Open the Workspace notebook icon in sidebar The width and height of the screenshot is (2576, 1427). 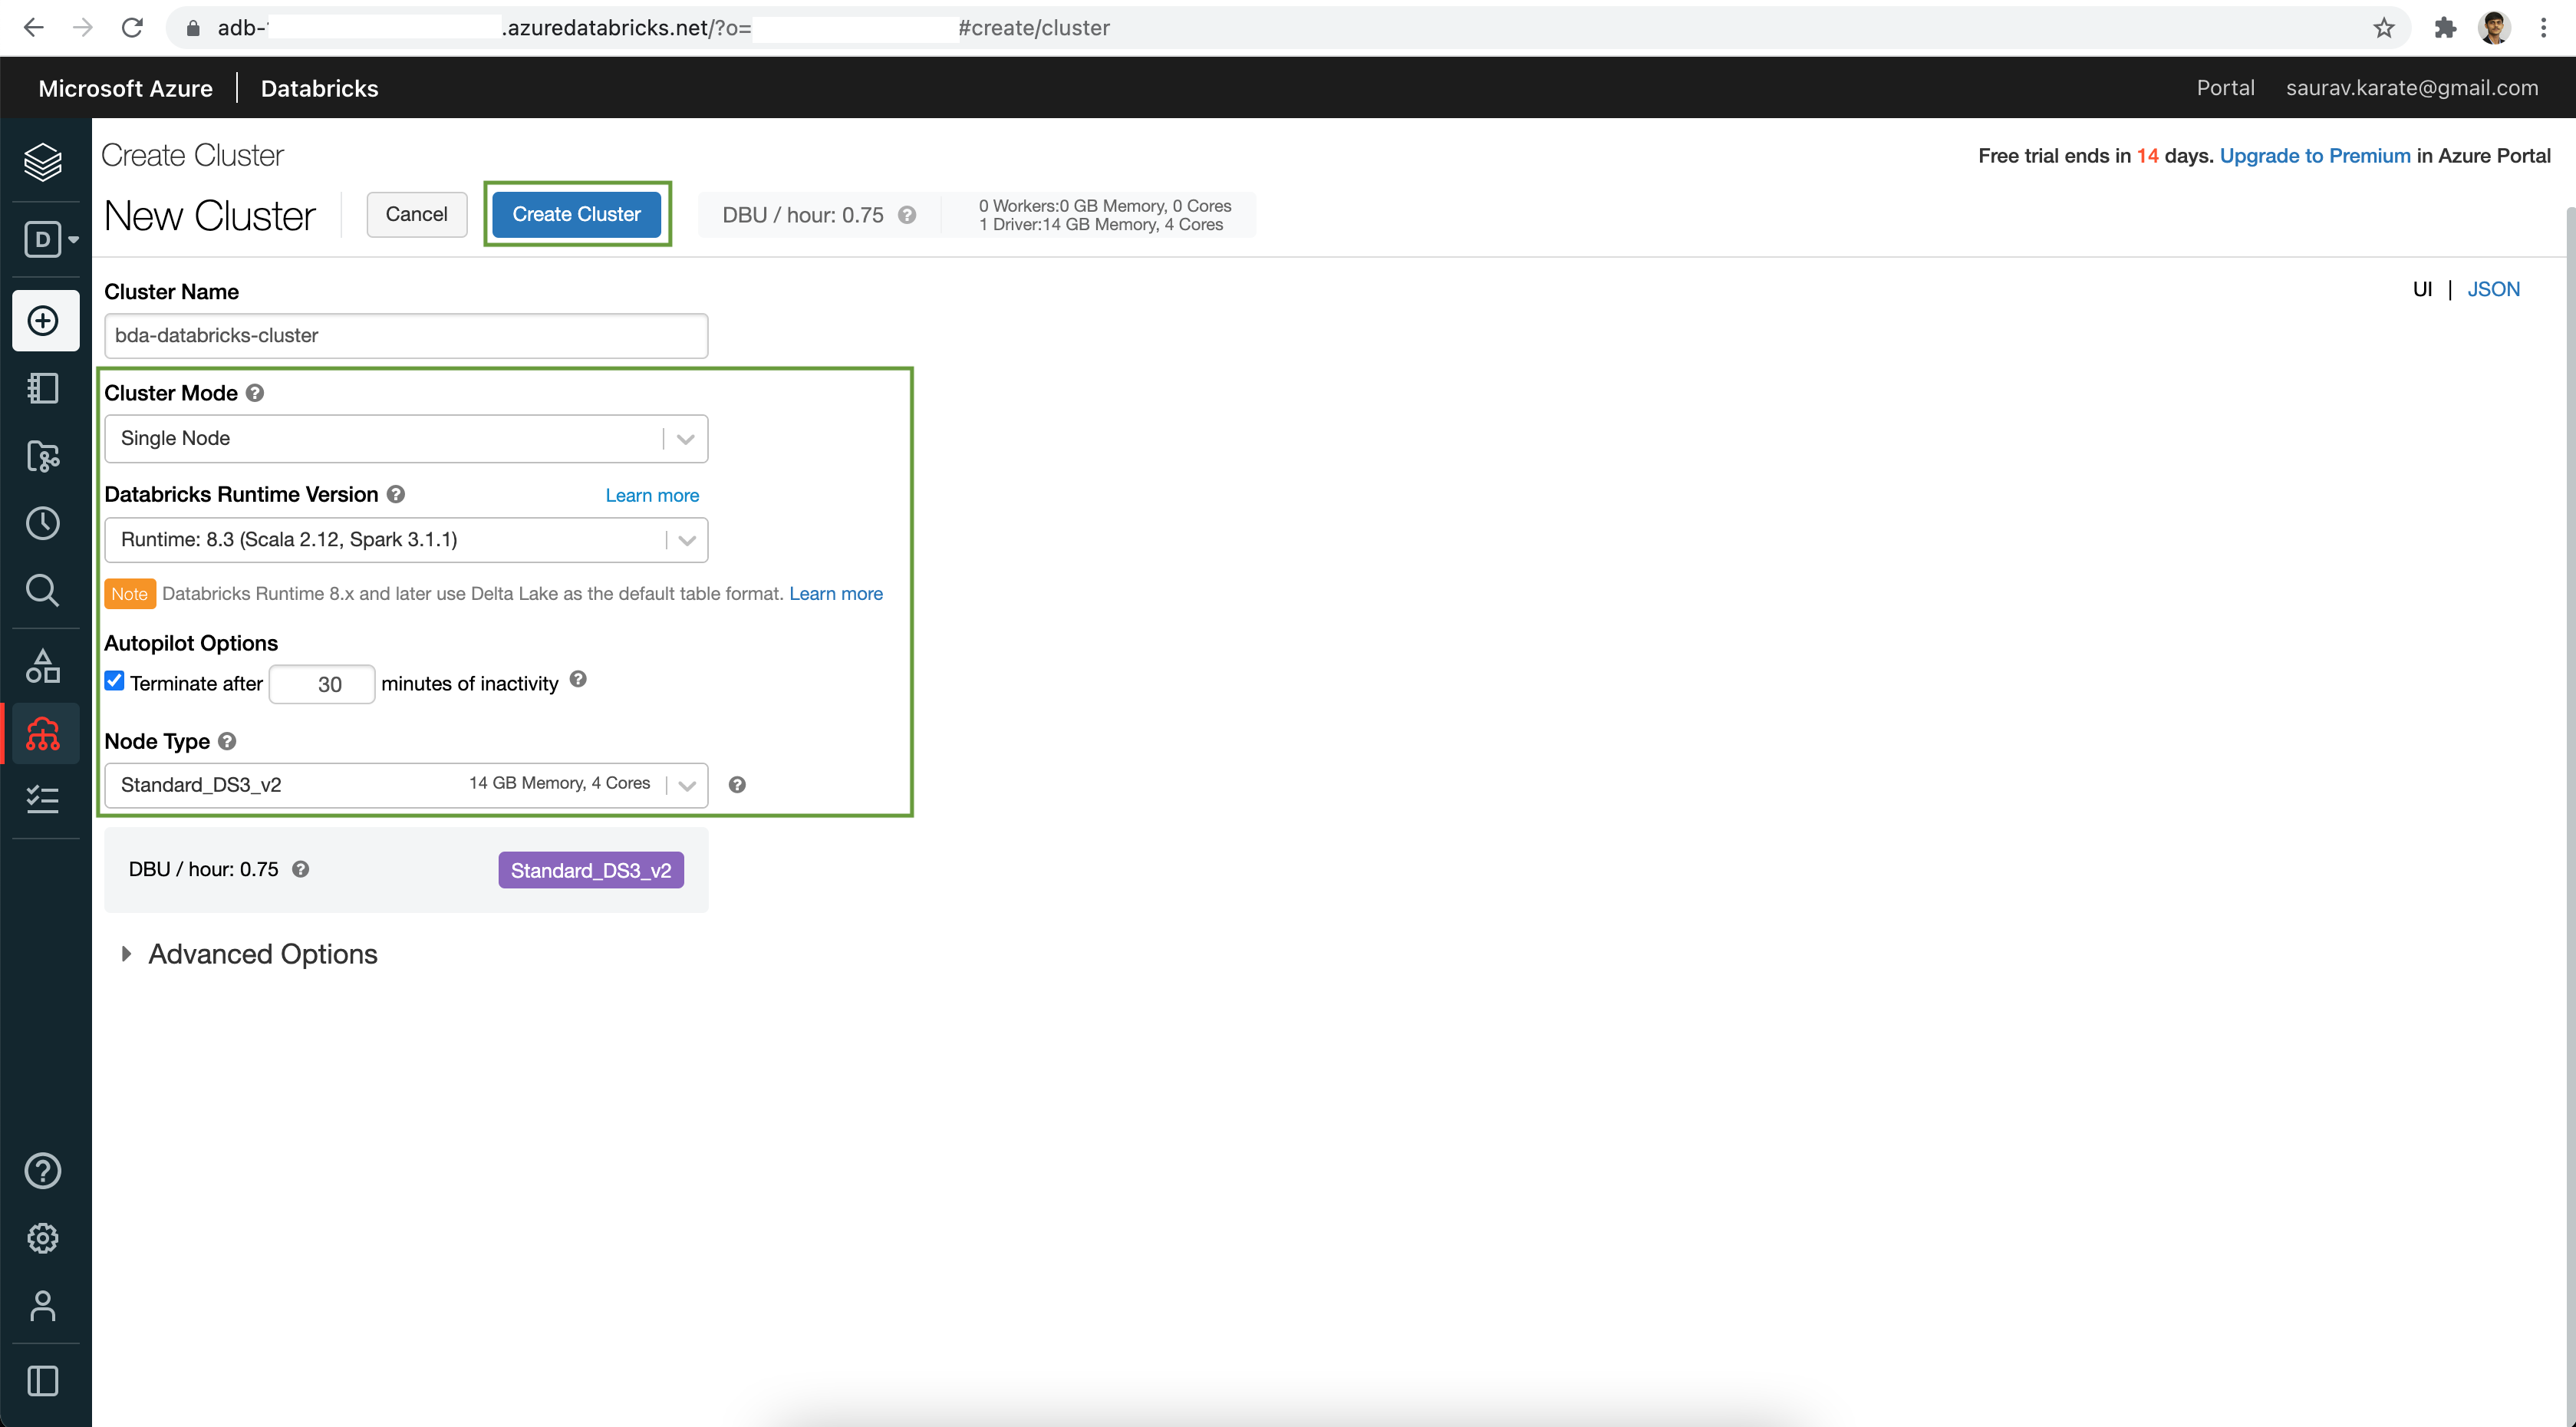click(43, 388)
